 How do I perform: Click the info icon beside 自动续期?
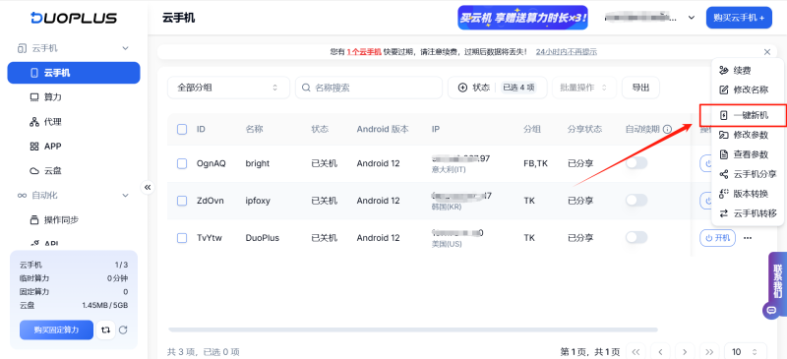[x=667, y=130]
